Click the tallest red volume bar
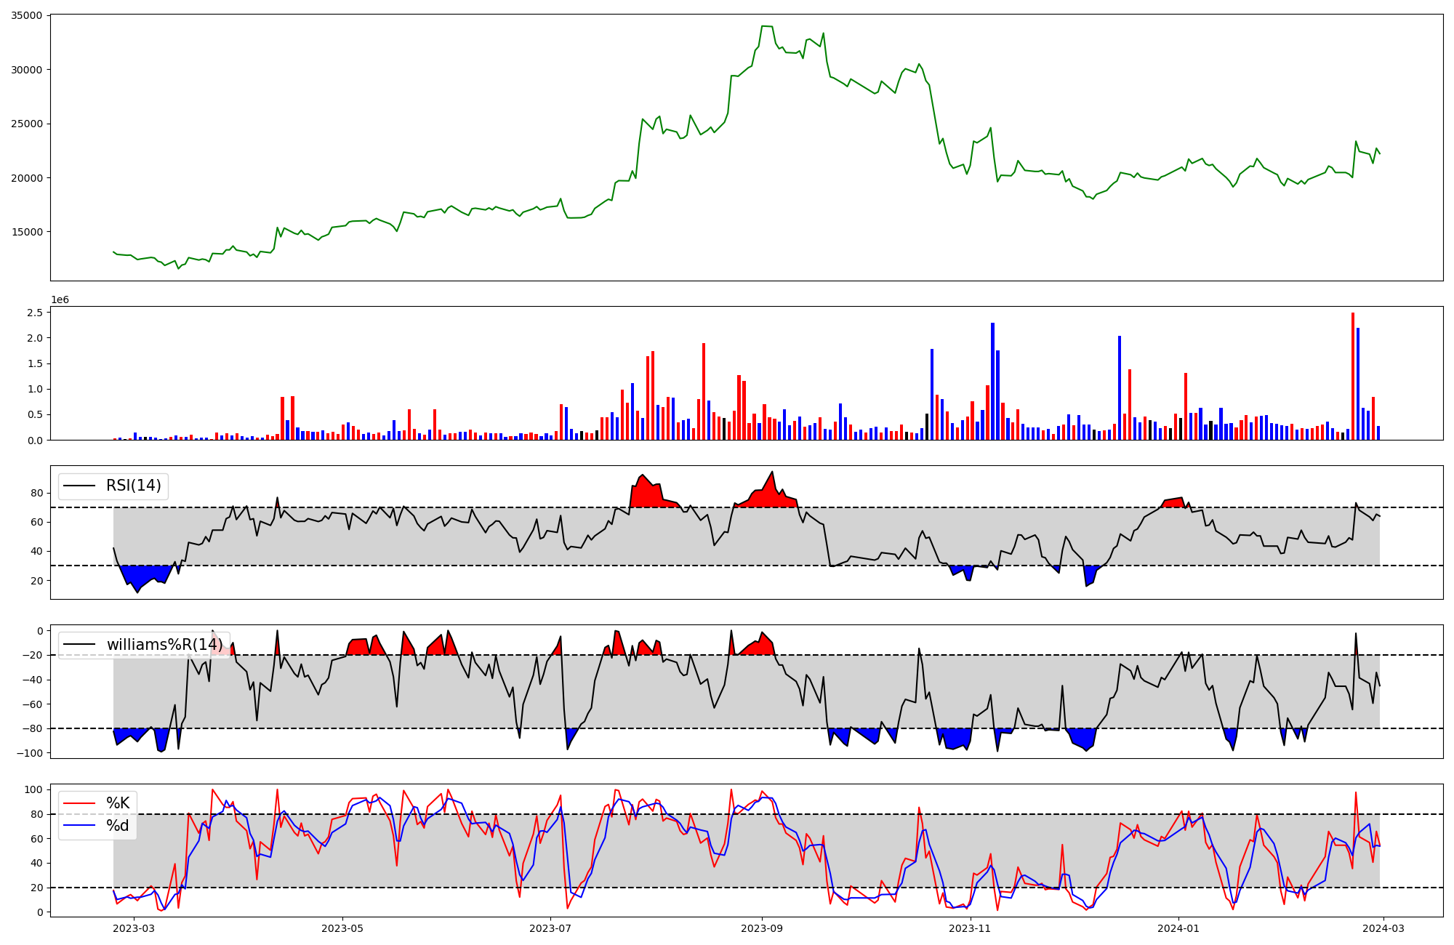Screen dimensions: 1454x945 coord(1352,376)
